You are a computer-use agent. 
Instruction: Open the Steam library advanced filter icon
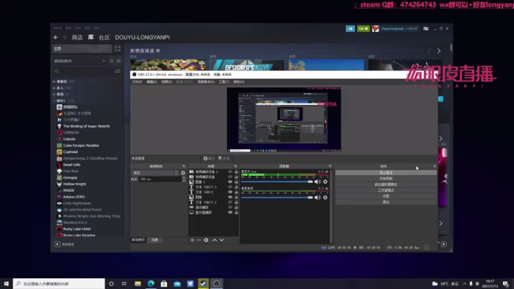point(118,71)
